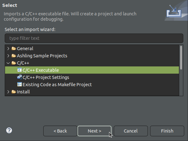Click the C/C++ Executable file icon

(x=19, y=70)
